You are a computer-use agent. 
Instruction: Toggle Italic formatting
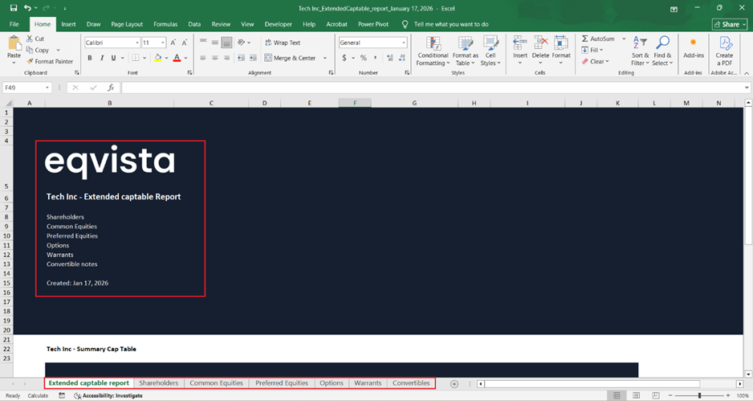(101, 58)
